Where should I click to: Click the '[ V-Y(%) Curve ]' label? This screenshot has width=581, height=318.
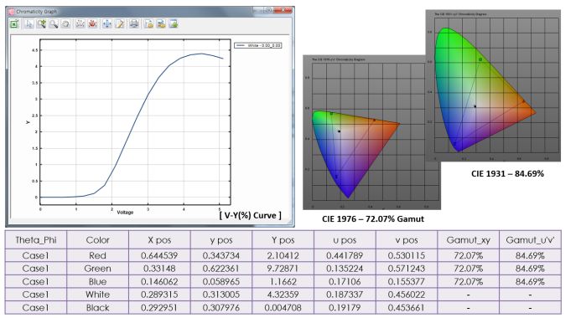point(250,215)
